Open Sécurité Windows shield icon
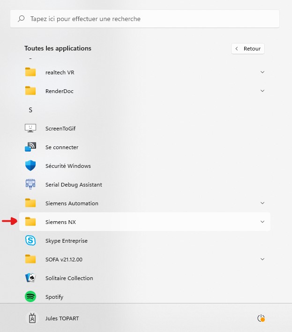This screenshot has height=332, width=292. pos(30,166)
